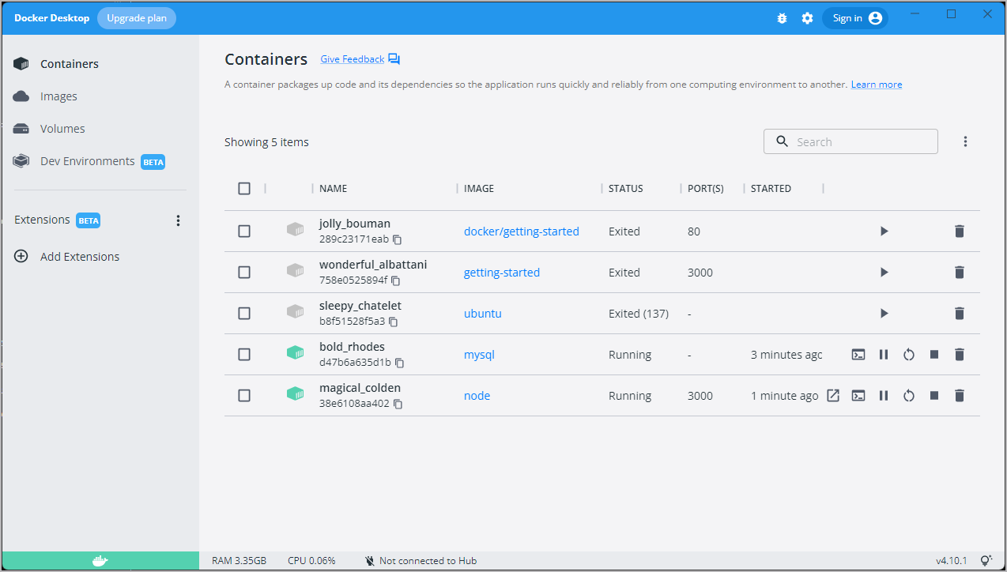
Task: Check the bold_rhodes row checkbox
Action: pos(244,355)
